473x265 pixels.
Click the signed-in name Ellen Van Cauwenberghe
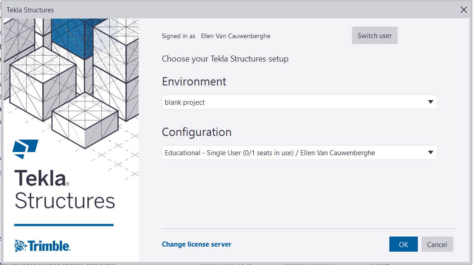(x=236, y=36)
